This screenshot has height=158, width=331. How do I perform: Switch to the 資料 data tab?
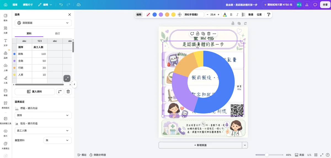(x=29, y=33)
